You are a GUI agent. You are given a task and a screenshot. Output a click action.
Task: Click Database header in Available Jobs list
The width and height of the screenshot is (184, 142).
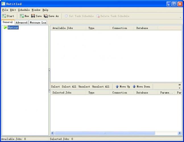point(146,28)
